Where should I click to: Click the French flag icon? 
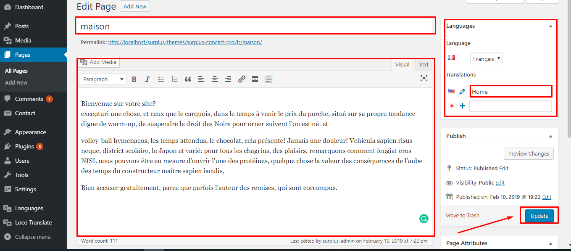coord(451,58)
